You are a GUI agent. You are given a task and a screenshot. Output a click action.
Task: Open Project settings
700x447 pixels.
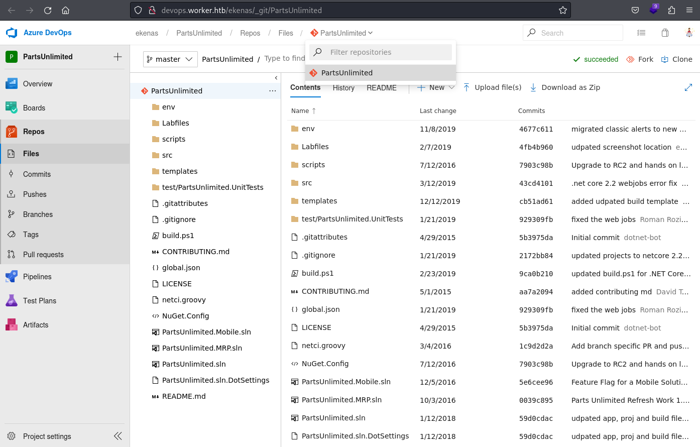(x=47, y=436)
